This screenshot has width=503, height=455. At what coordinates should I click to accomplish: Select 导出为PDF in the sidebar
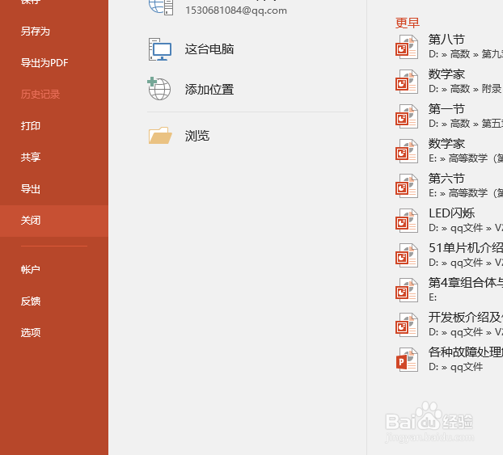click(x=44, y=62)
